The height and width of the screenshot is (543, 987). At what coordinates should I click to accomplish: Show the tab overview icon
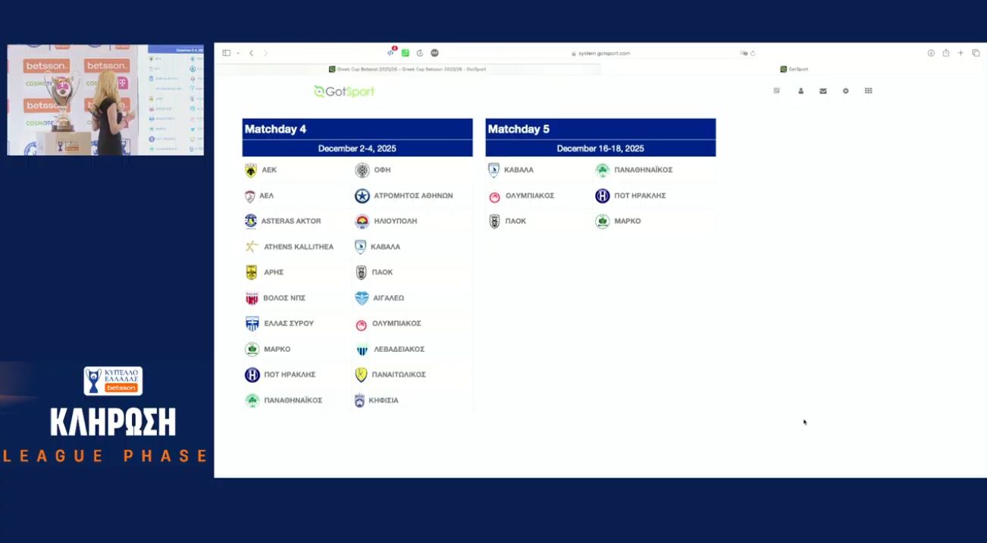(x=976, y=53)
